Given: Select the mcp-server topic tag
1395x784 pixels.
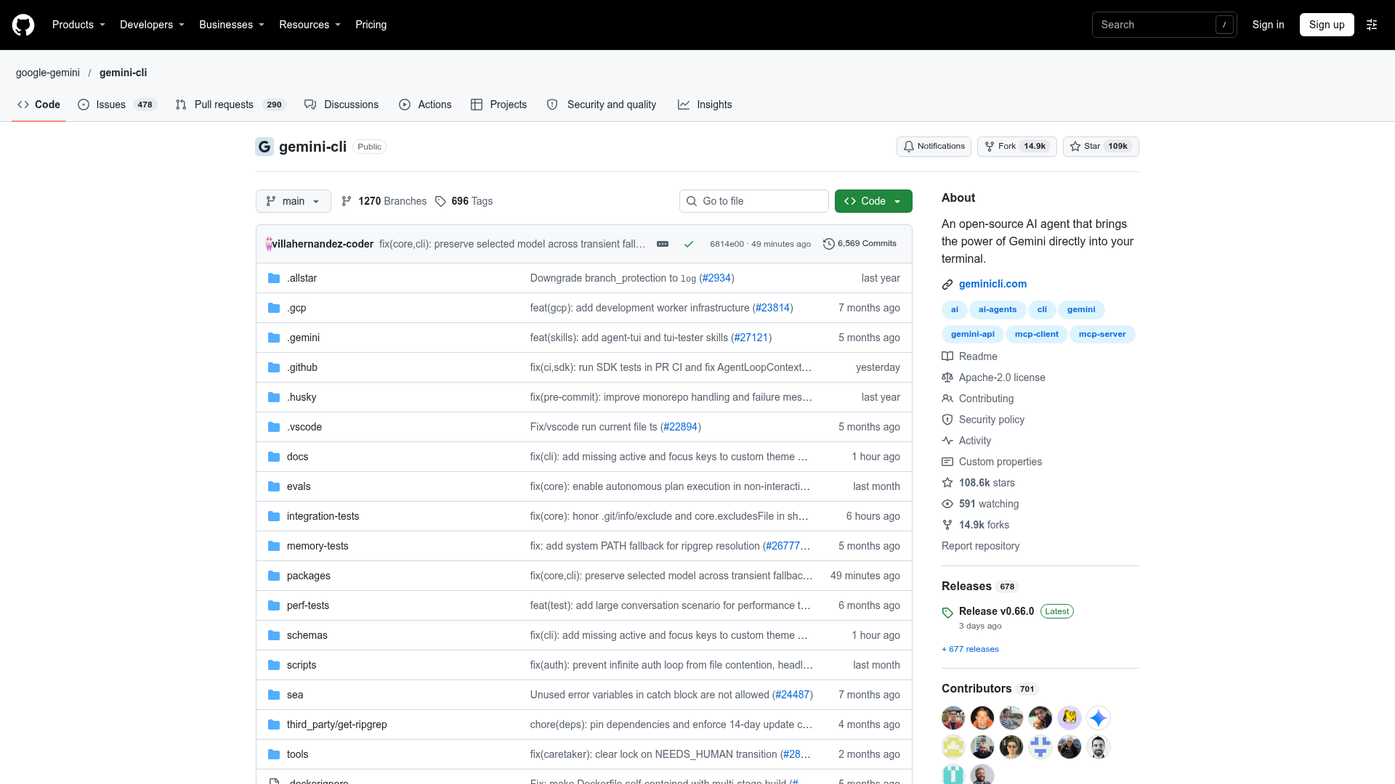Looking at the screenshot, I should (x=1102, y=335).
